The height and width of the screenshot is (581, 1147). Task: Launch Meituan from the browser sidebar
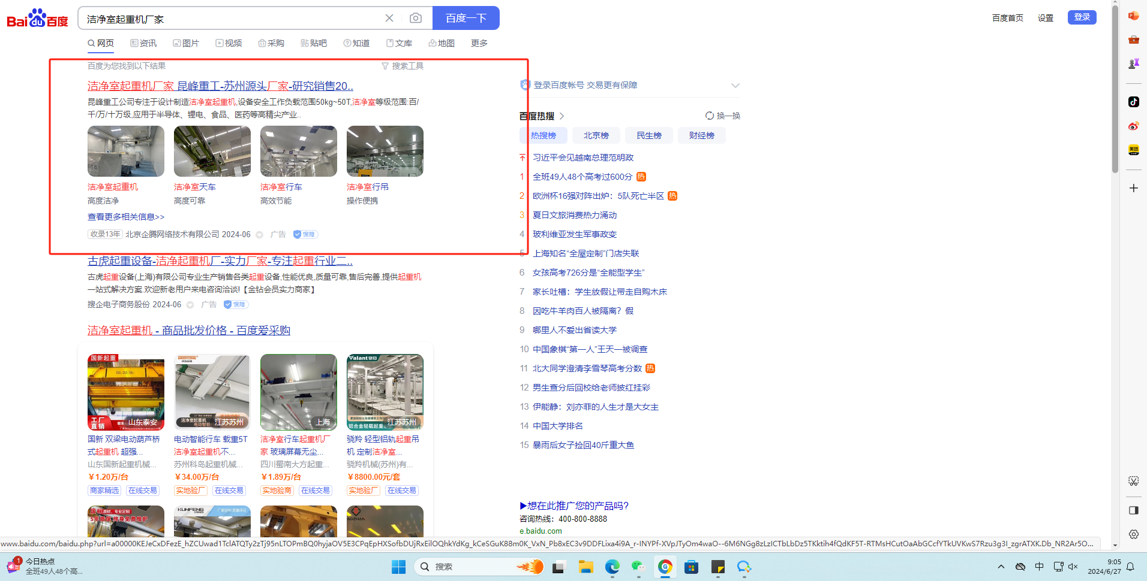(x=1133, y=150)
